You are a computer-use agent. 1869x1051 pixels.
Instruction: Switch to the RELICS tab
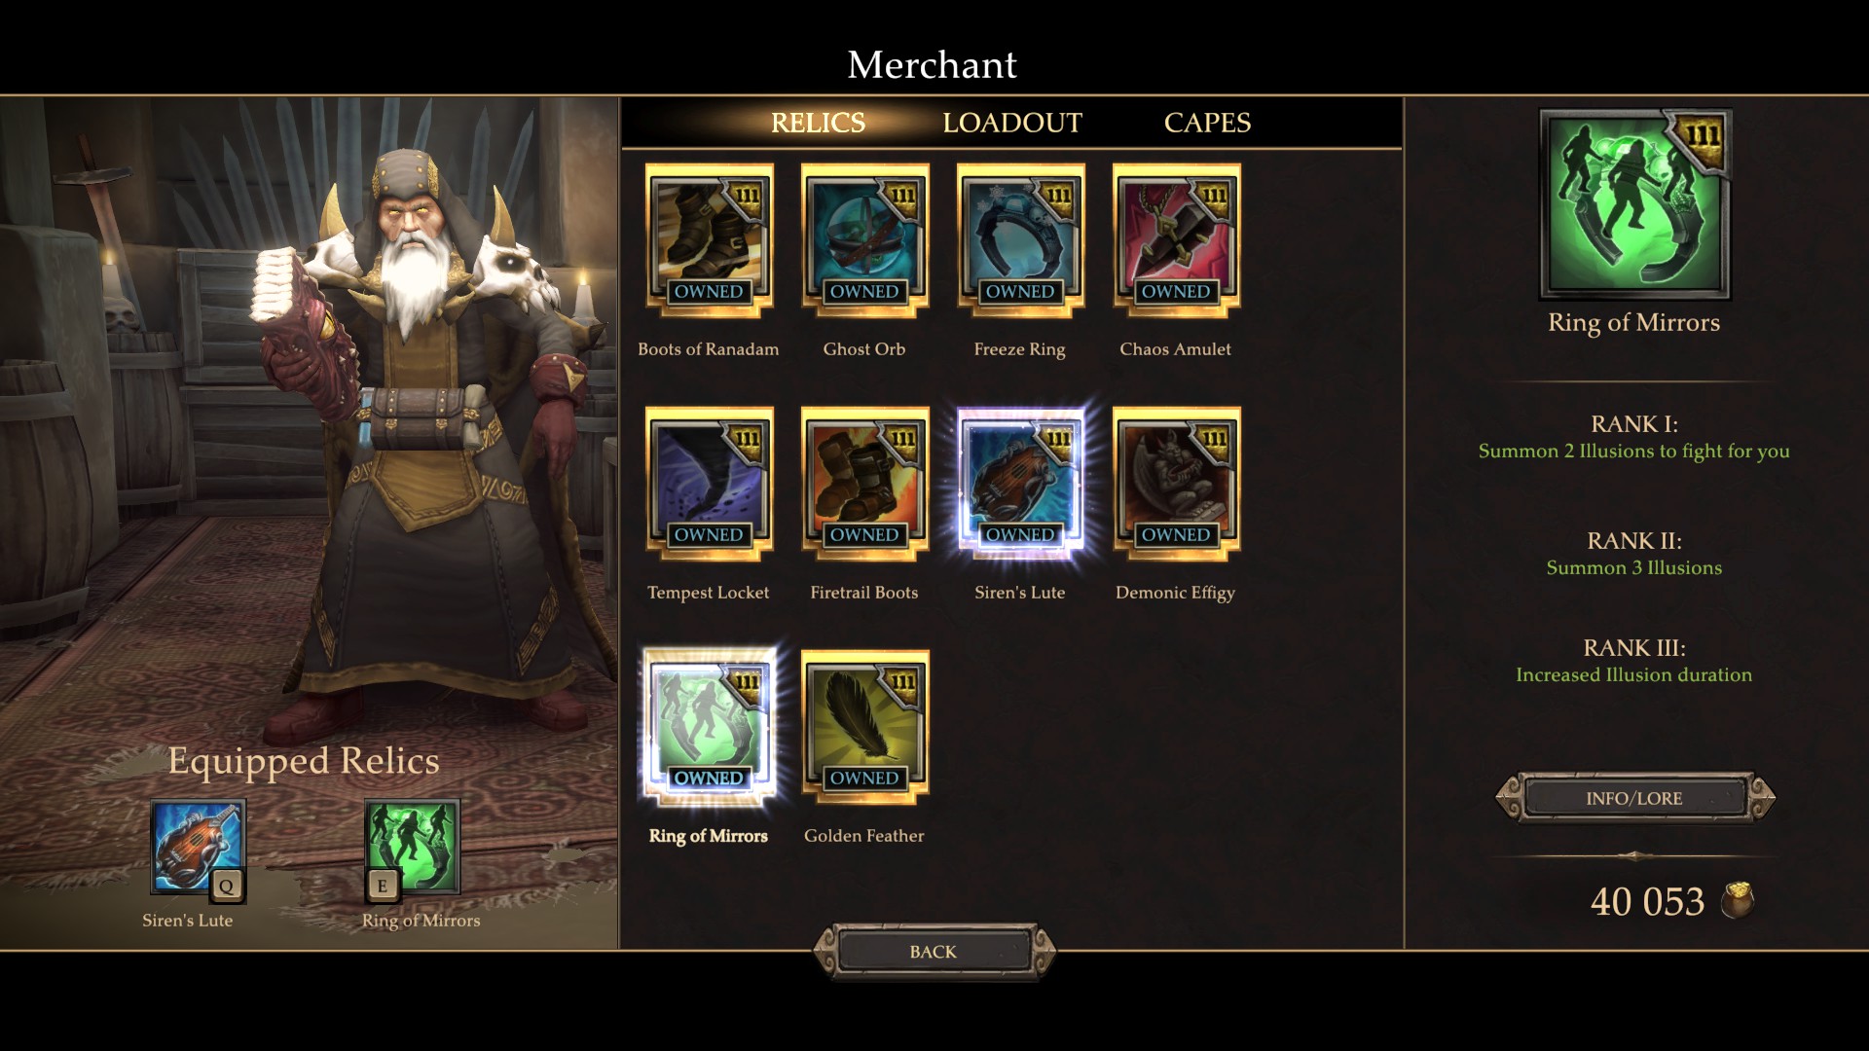pos(818,123)
